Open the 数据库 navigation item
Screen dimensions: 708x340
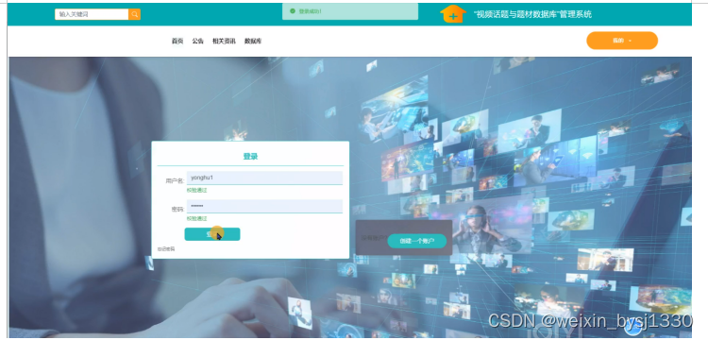(253, 42)
